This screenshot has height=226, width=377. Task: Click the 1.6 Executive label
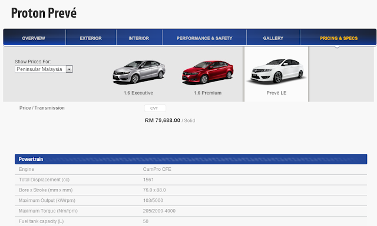138,93
